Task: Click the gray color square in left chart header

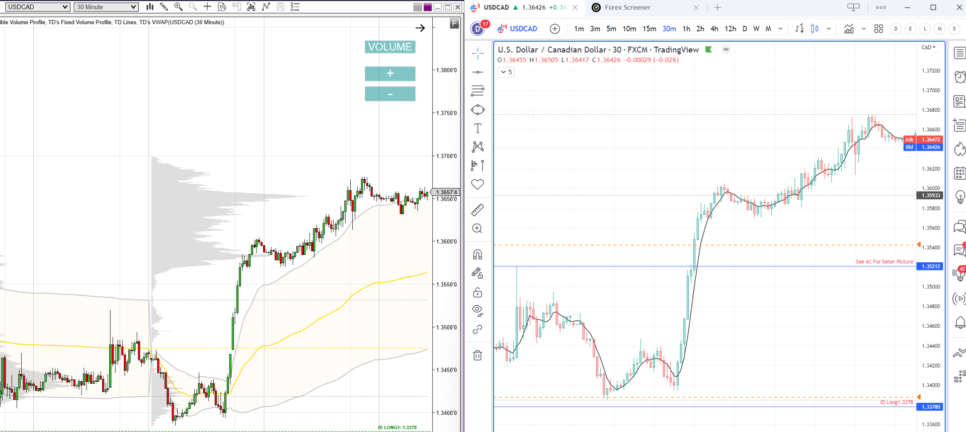Action: pyautogui.click(x=418, y=7)
